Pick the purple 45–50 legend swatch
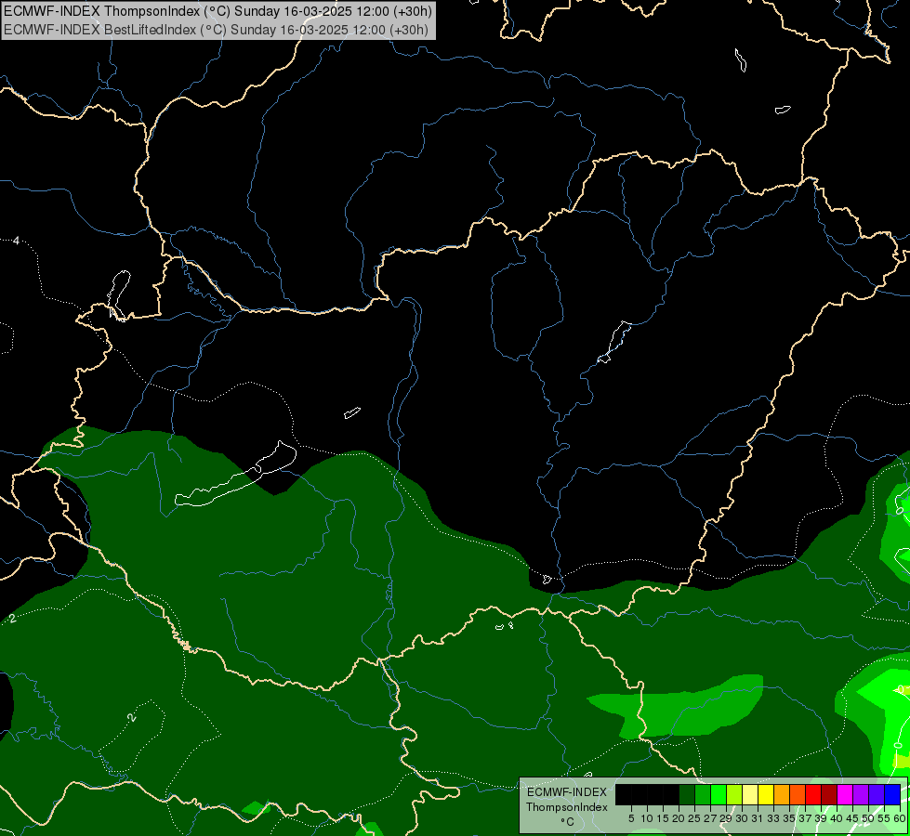 pos(861,794)
